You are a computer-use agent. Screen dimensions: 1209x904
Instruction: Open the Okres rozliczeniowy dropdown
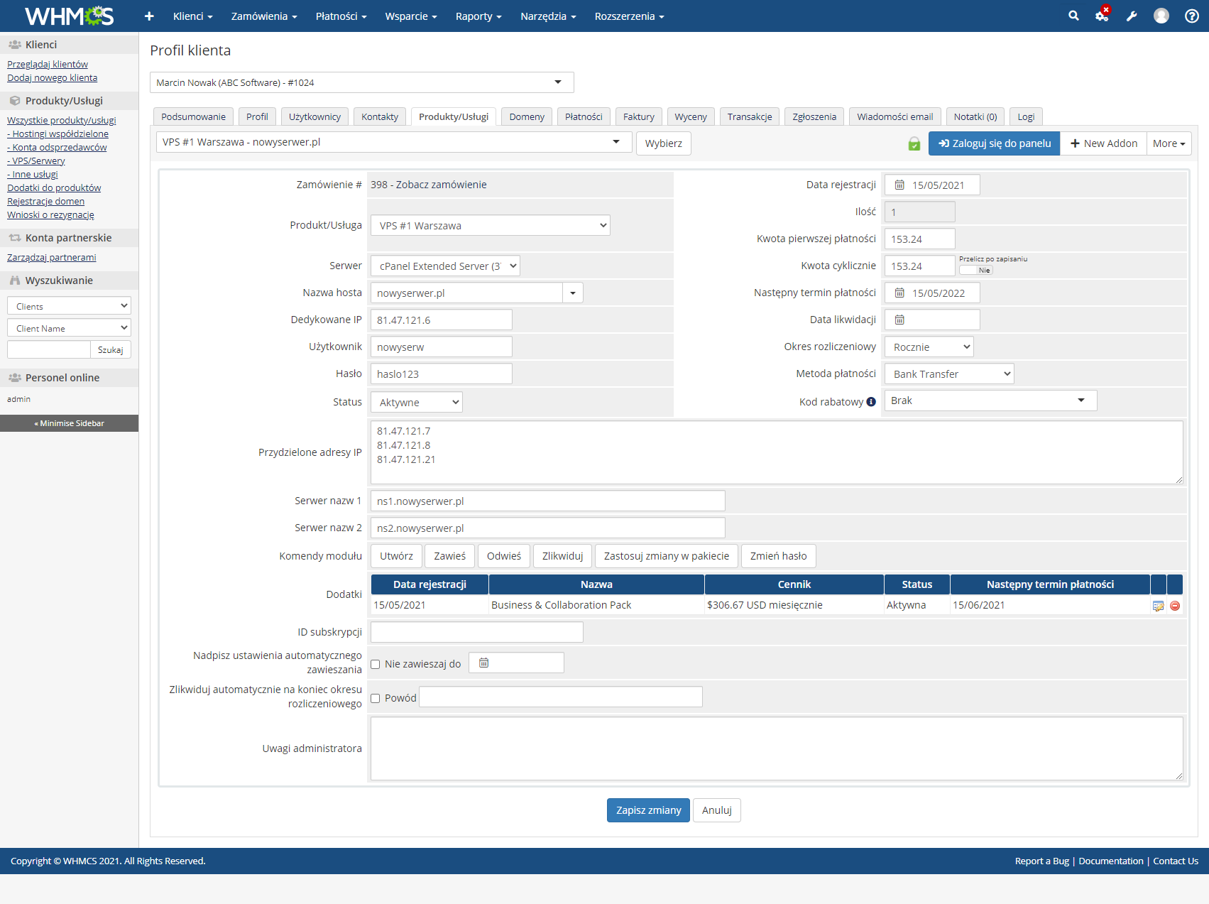click(929, 347)
